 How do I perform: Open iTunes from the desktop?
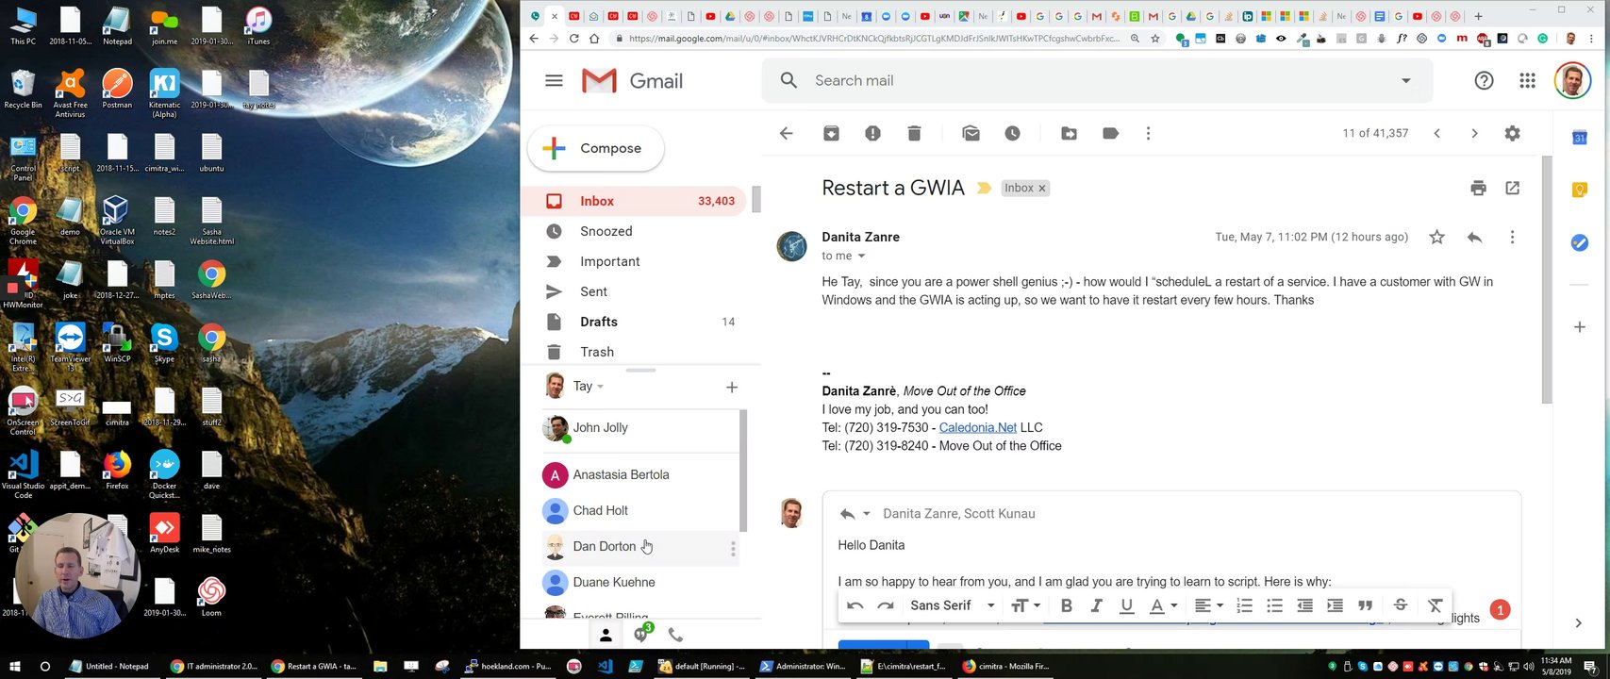[x=258, y=26]
